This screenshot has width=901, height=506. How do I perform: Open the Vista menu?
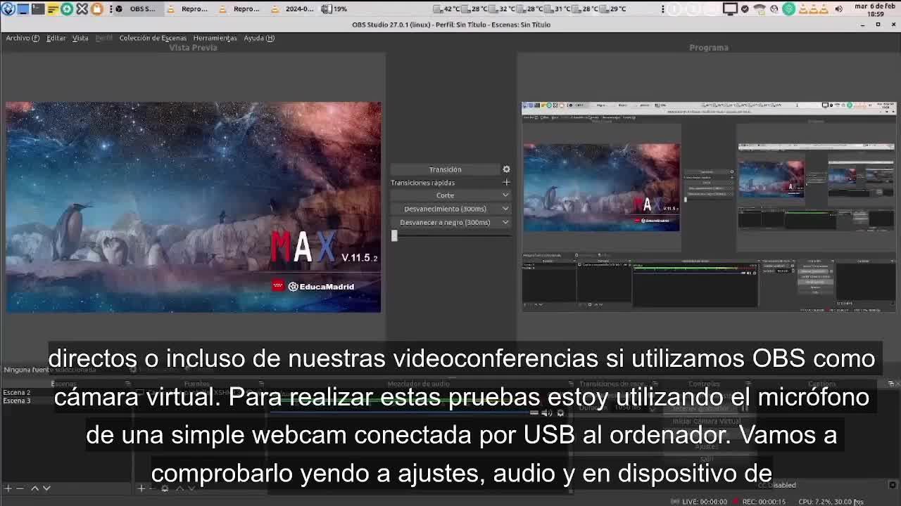click(x=80, y=38)
